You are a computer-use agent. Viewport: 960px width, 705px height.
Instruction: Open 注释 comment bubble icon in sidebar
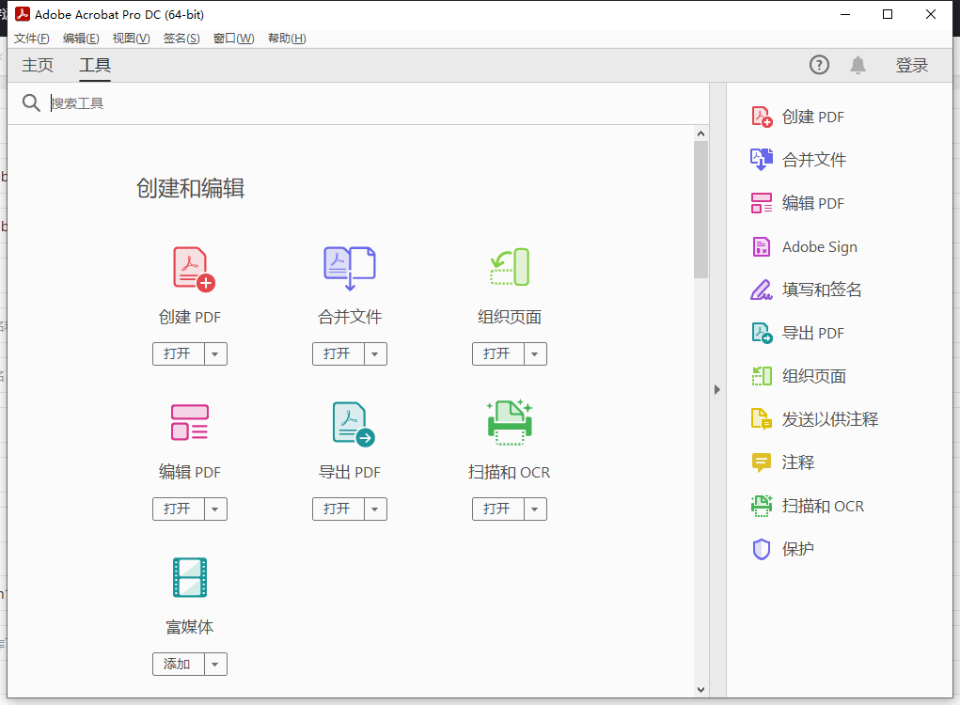click(761, 462)
